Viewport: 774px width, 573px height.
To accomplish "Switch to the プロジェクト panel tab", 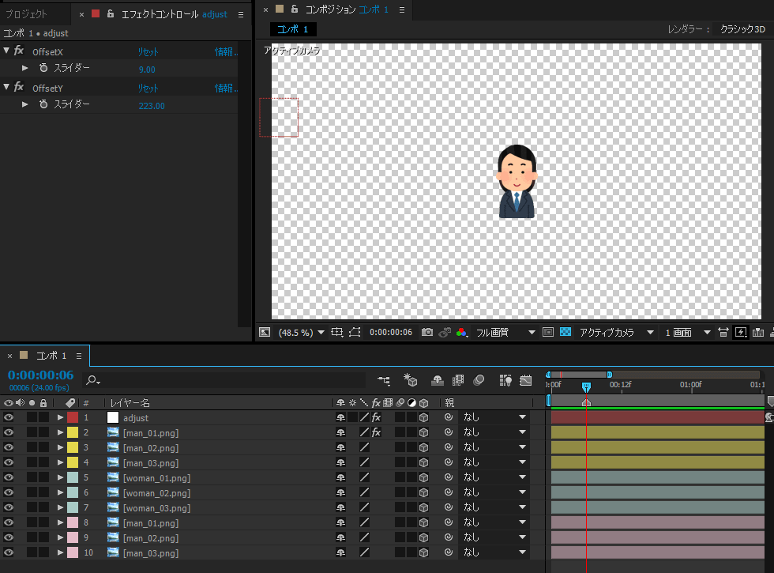I will pyautogui.click(x=27, y=14).
